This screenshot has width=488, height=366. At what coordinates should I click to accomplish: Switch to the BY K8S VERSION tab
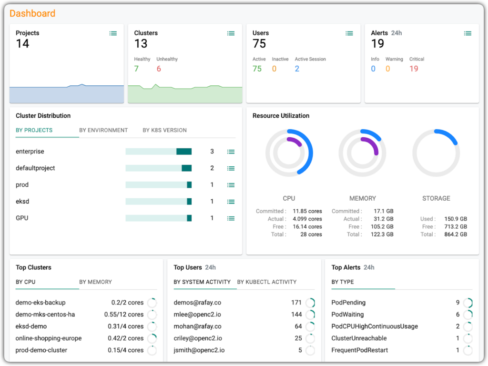(164, 130)
